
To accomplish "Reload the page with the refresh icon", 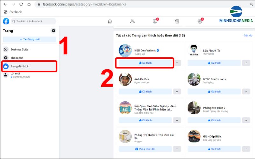I will [21, 4].
